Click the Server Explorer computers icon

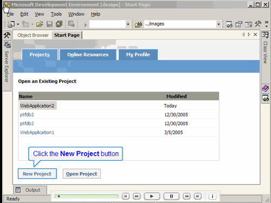coord(7,44)
